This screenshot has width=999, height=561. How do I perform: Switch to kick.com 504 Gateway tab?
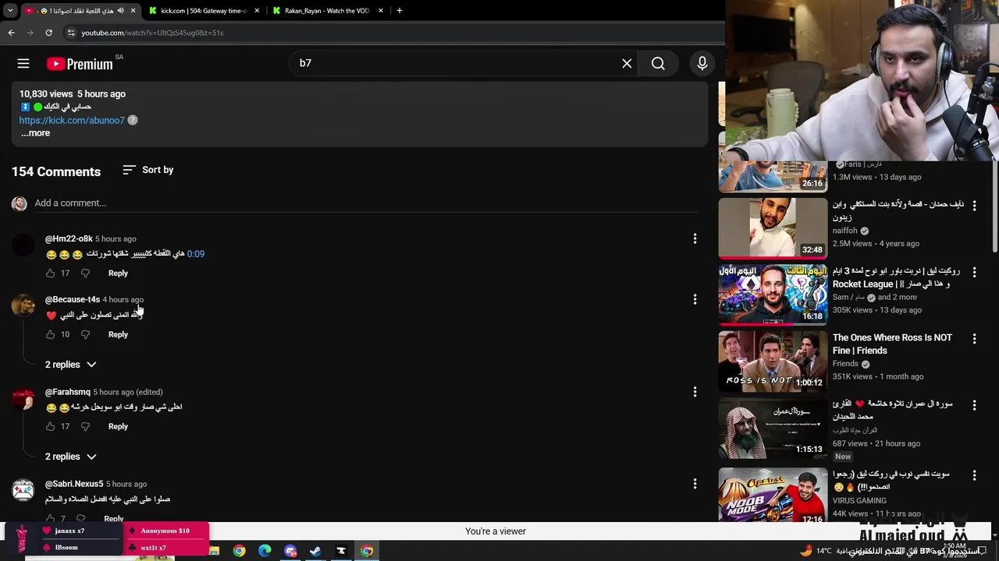coord(204,11)
